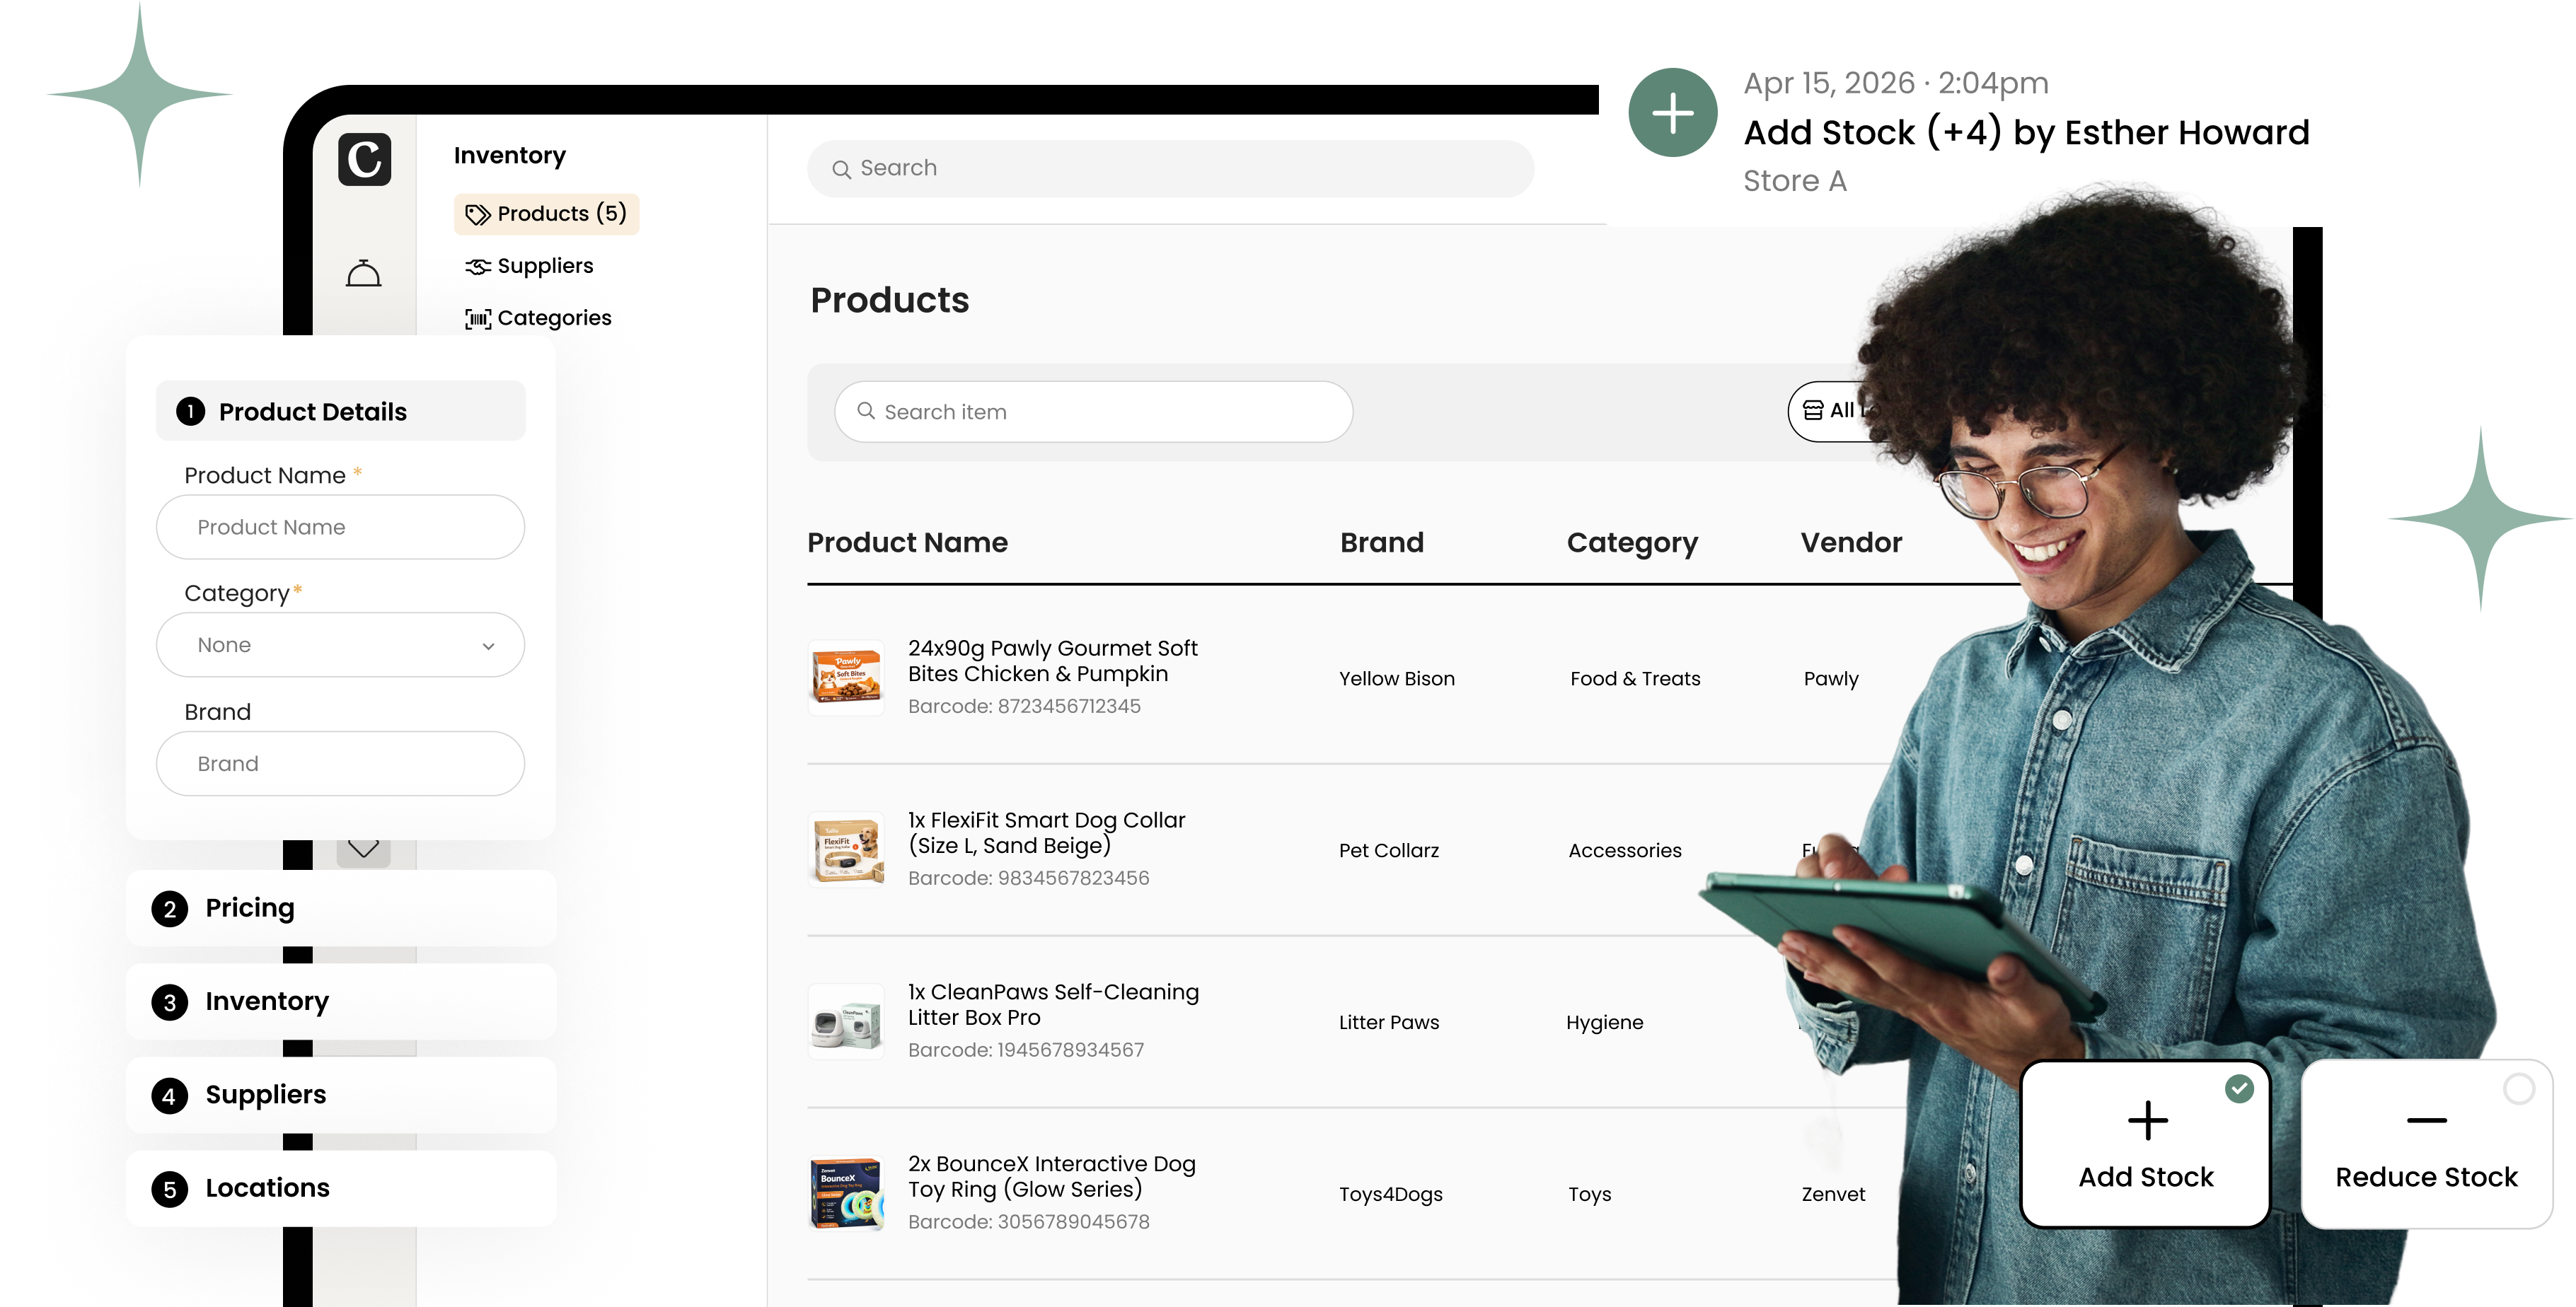Viewport: 2576px width, 1307px height.
Task: Click the magnifier icon in top Search bar
Action: click(x=841, y=169)
